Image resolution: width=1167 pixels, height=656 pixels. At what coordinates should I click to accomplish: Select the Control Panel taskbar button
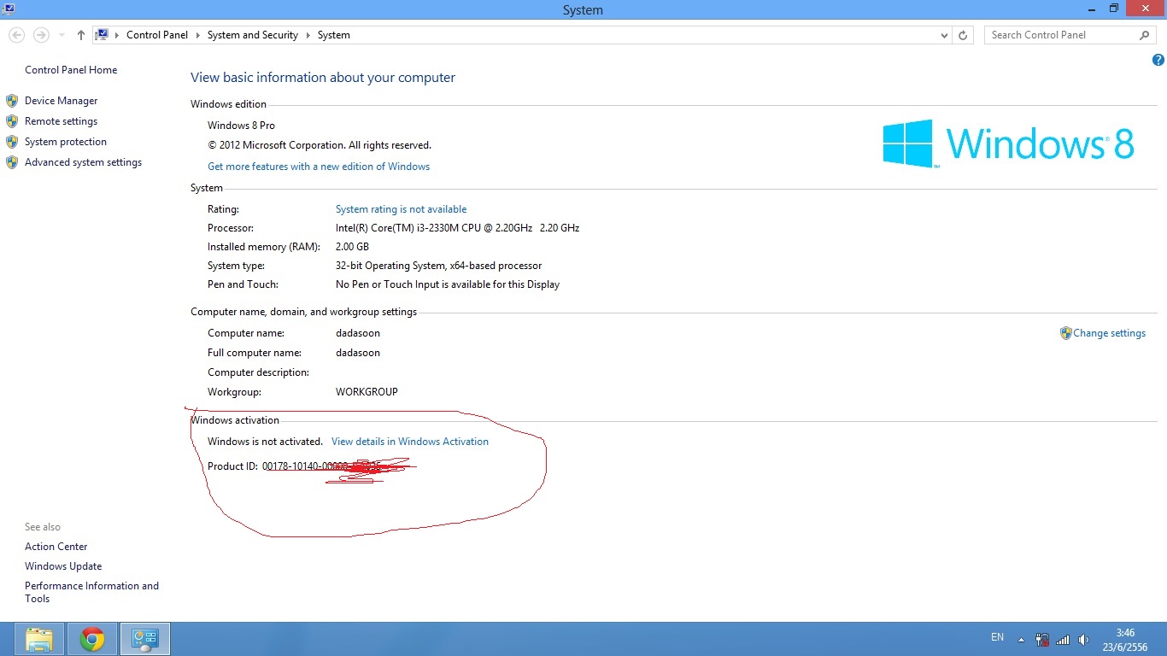[x=145, y=639]
